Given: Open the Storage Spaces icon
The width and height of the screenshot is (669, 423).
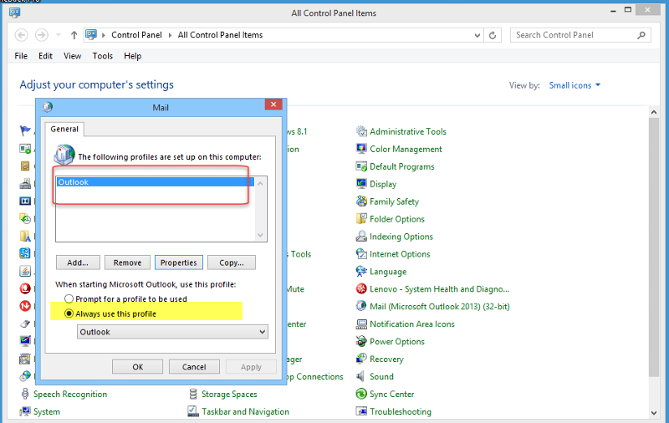Looking at the screenshot, I should pos(193,394).
